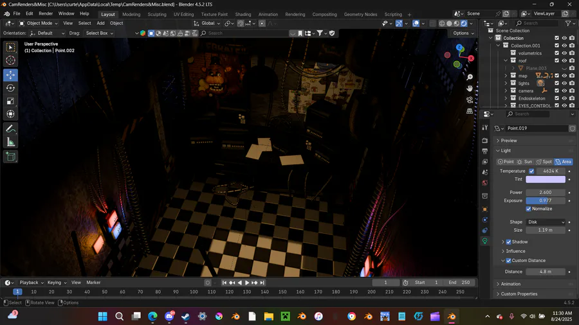The image size is (579, 325).
Task: Open the Render menu
Action: point(46,13)
